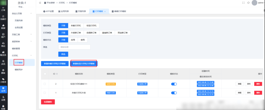Select 热敏打印机 template type filter
The image size is (265, 110).
tap(76, 26)
